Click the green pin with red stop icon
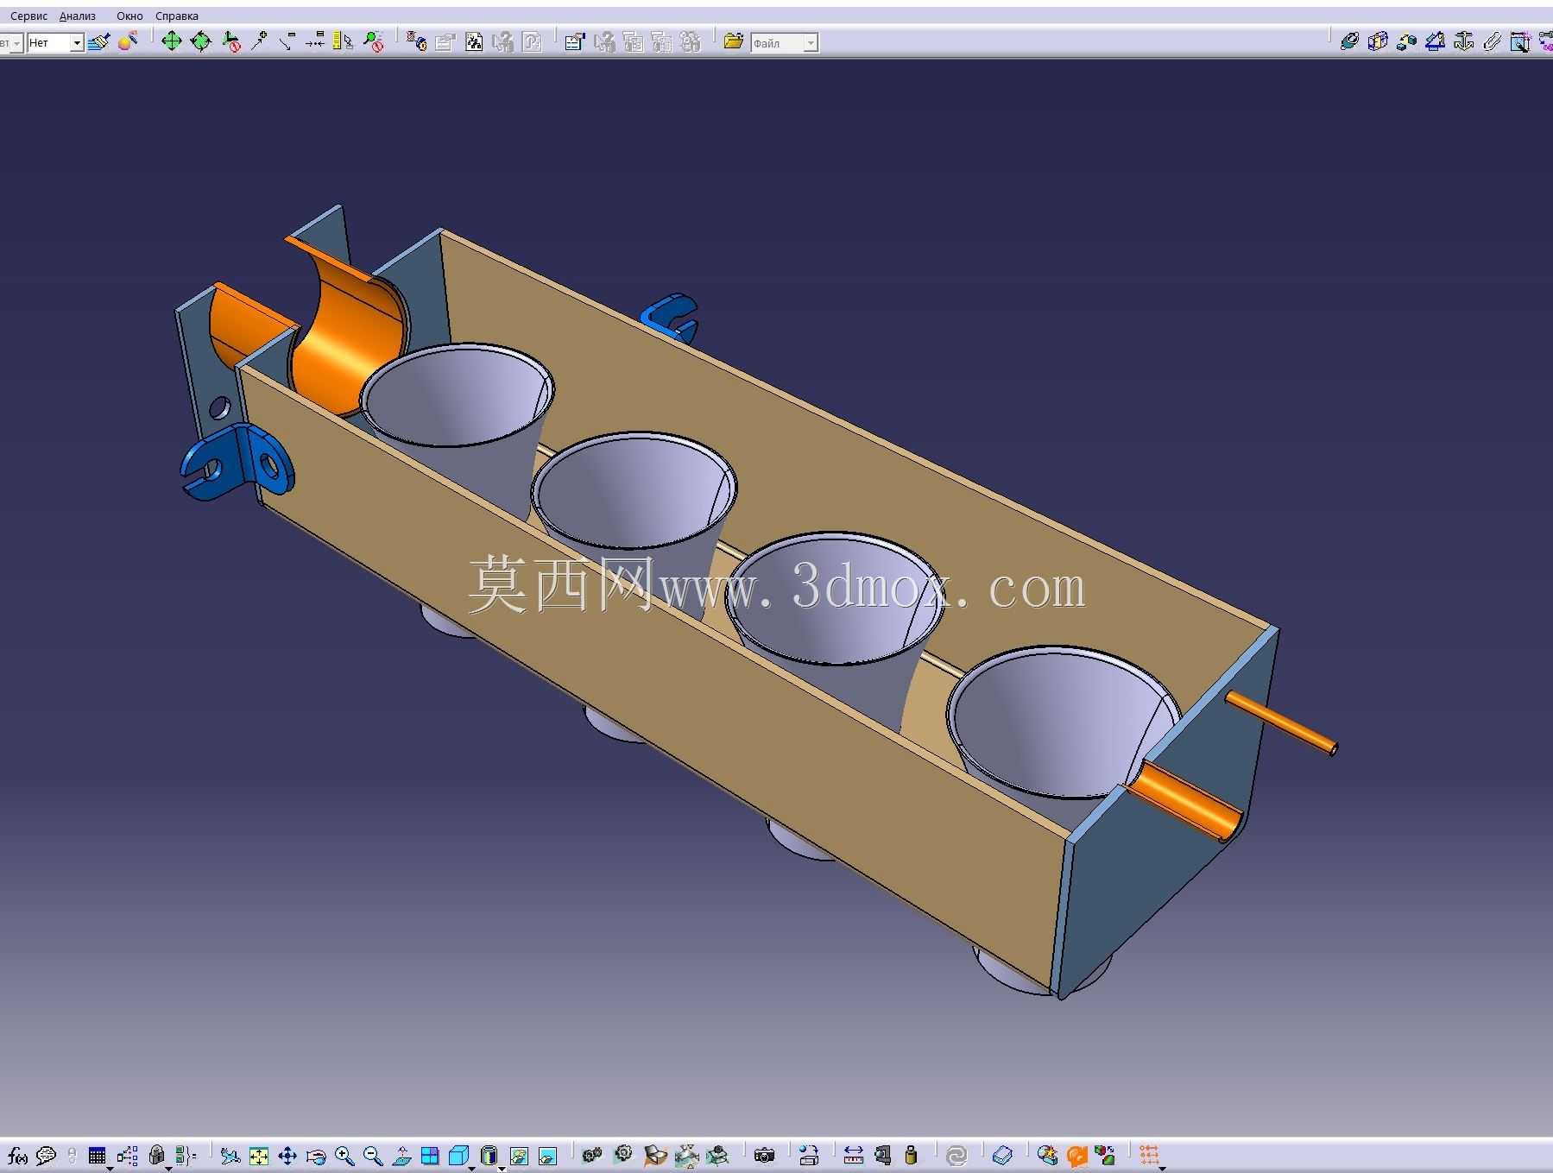Viewport: 1553px width, 1173px height. 373,41
